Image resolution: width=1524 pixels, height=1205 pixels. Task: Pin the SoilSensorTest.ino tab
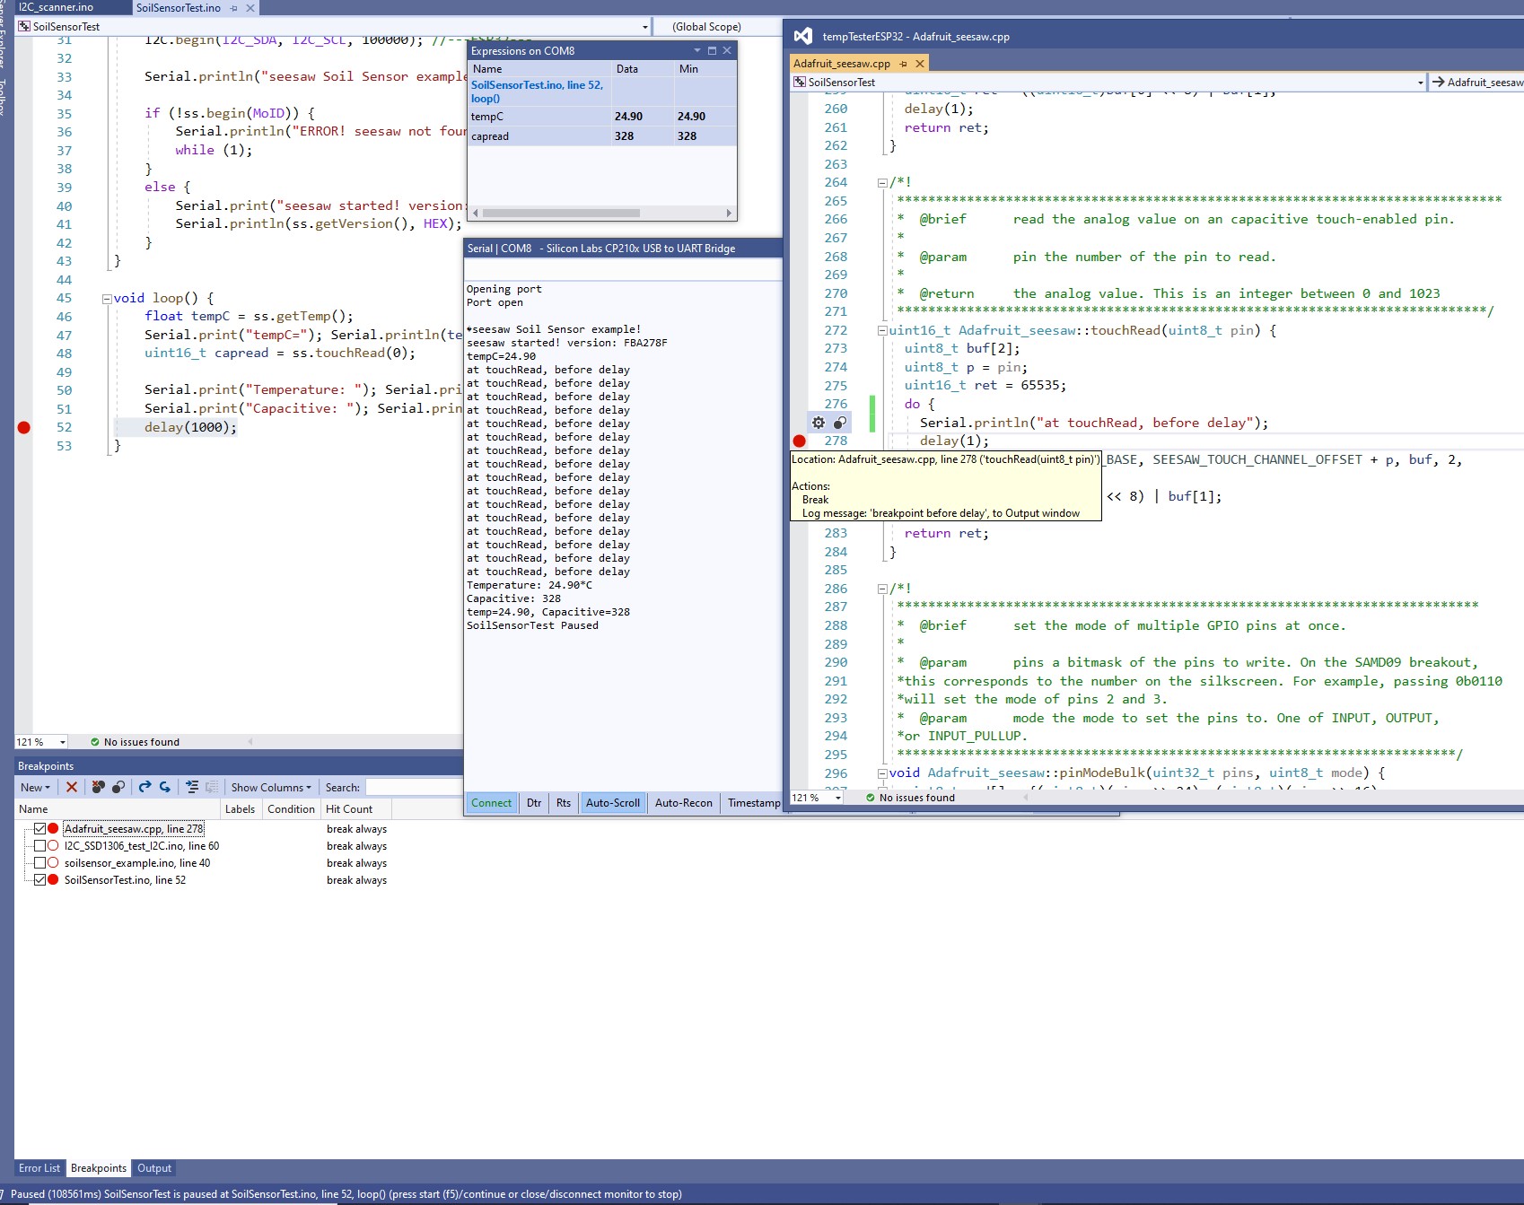[234, 8]
